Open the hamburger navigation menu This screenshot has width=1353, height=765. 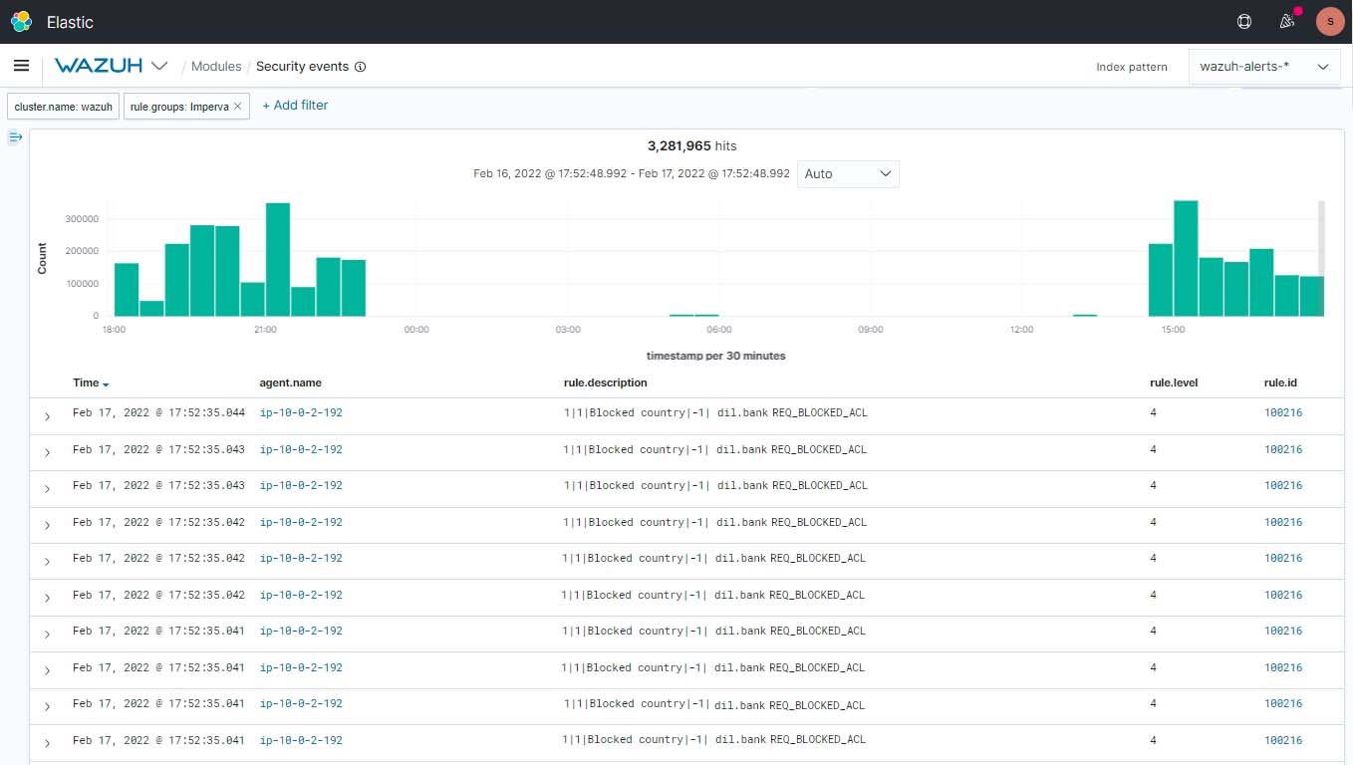[x=21, y=66]
